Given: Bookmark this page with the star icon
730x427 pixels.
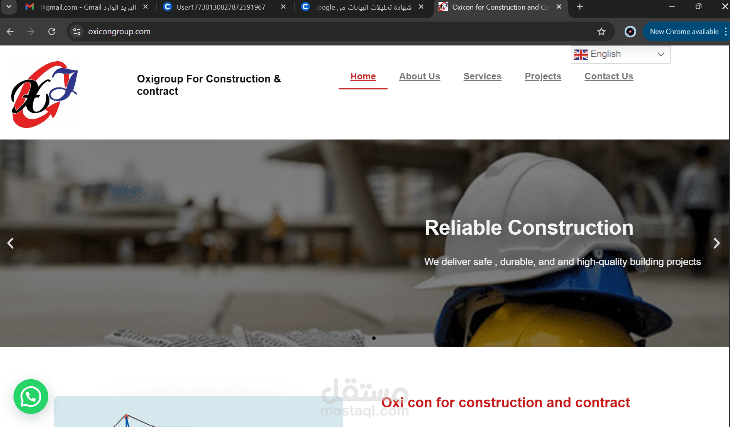Looking at the screenshot, I should point(601,32).
